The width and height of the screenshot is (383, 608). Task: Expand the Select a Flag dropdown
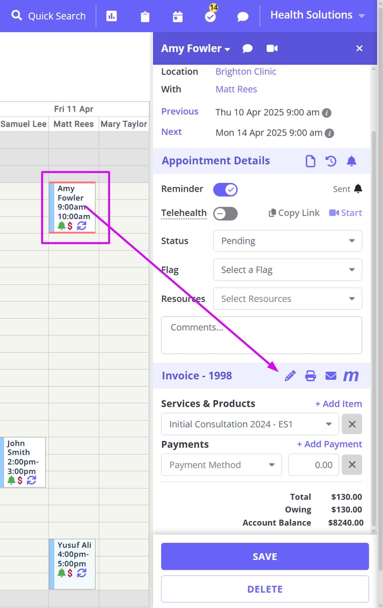tap(288, 269)
